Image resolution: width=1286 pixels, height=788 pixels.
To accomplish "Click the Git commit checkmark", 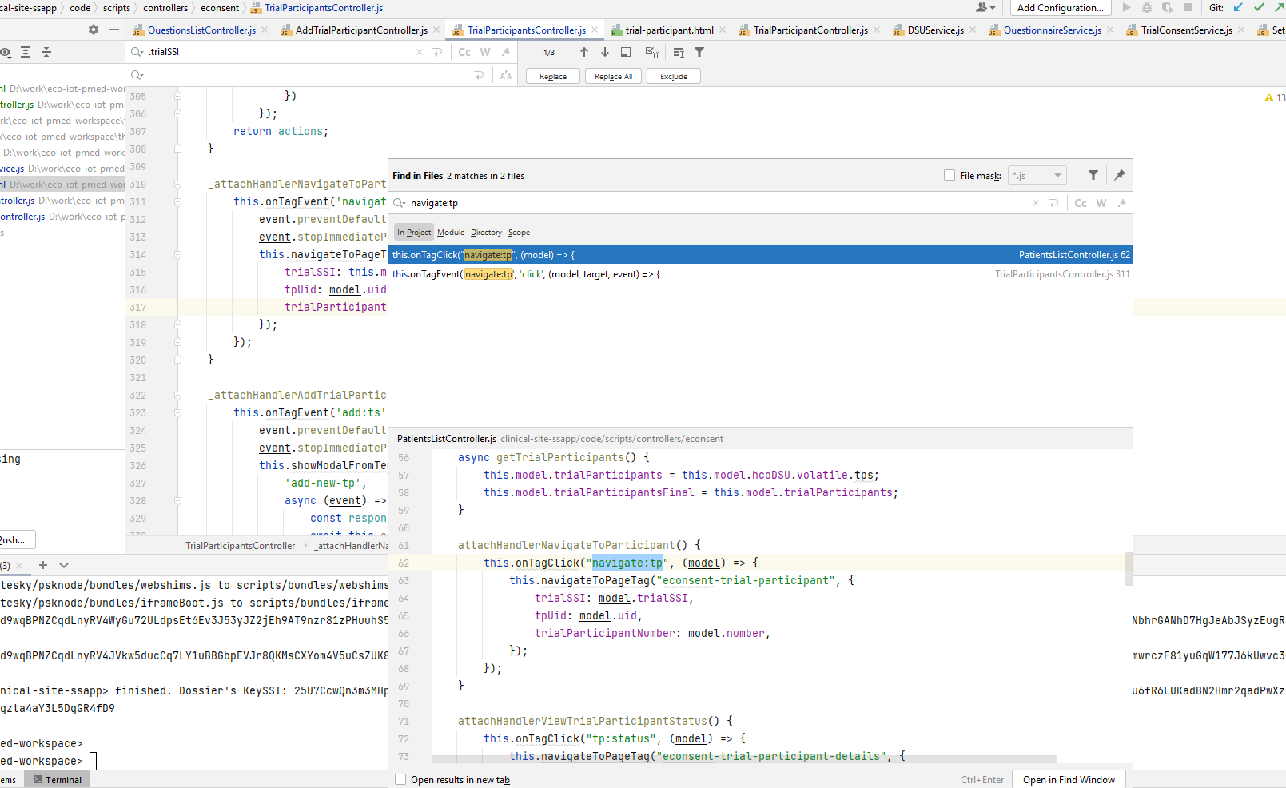I will pos(1259,7).
